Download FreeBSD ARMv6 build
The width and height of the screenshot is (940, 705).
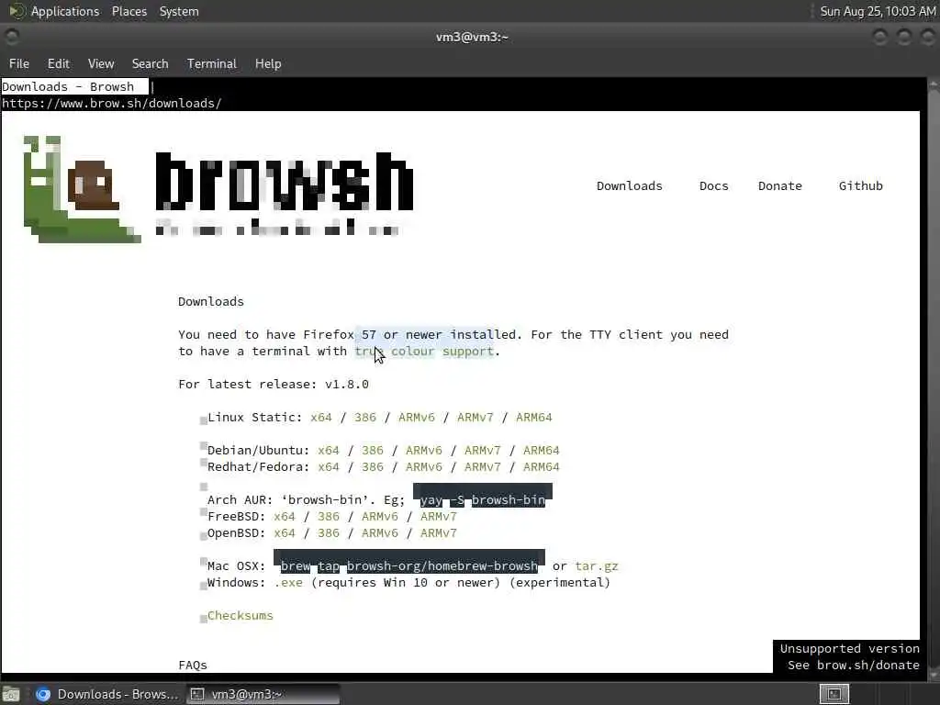click(380, 517)
